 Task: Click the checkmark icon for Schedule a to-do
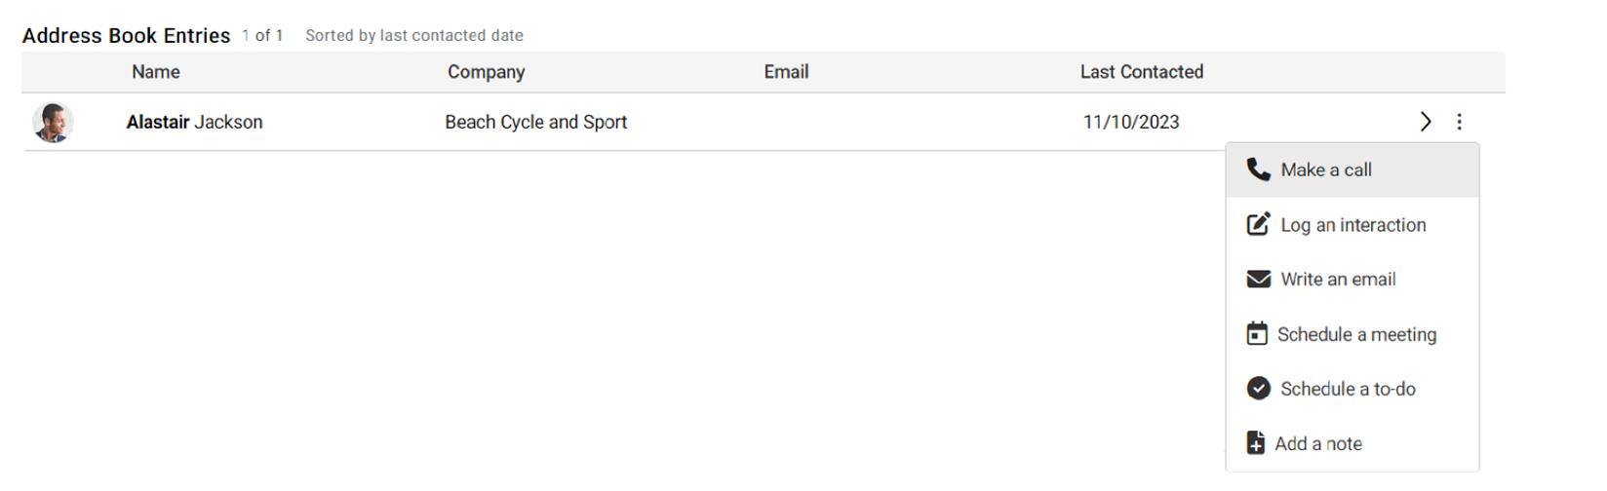pos(1258,389)
